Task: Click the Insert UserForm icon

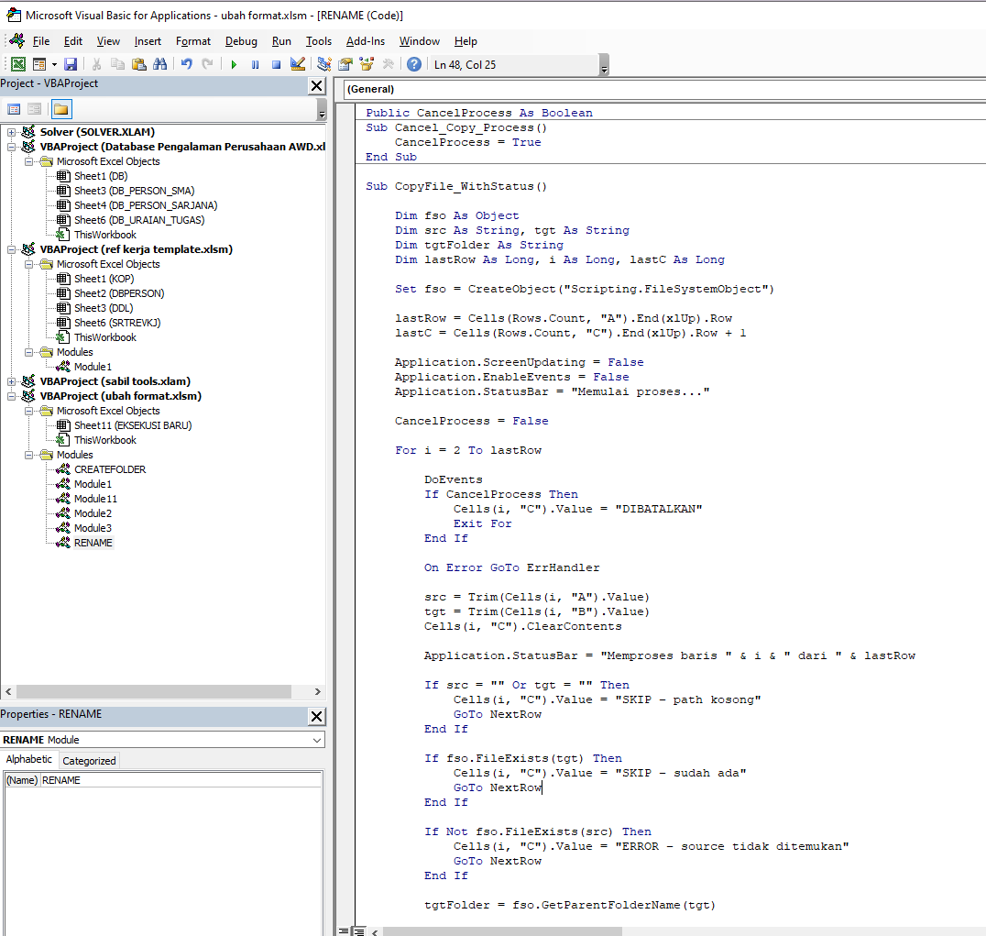Action: (39, 64)
